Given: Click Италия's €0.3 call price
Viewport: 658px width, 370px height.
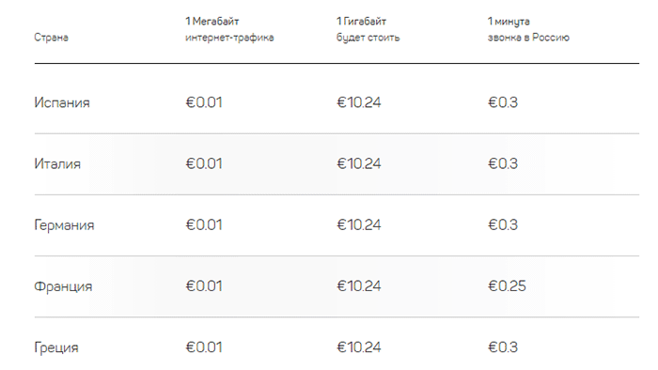Looking at the screenshot, I should (x=503, y=163).
